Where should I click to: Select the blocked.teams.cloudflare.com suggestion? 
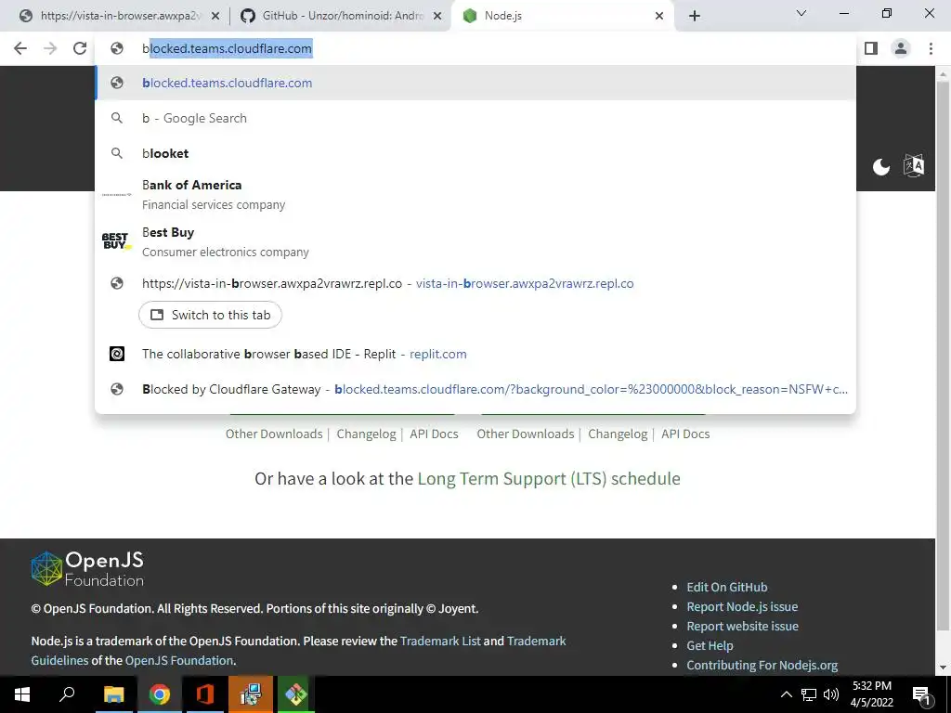tap(475, 83)
